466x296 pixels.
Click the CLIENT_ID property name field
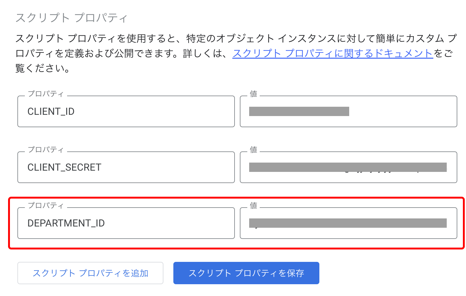[x=126, y=112]
